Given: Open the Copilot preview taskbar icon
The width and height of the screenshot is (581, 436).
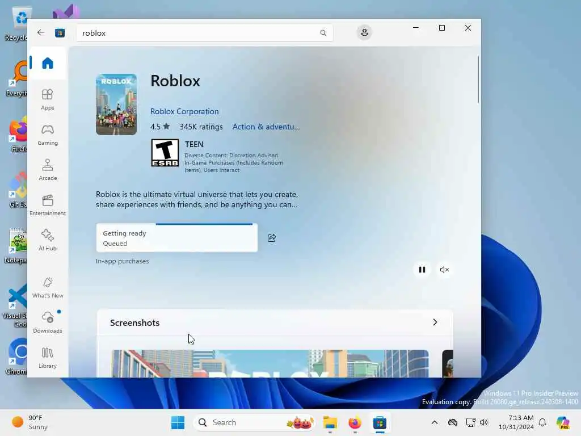Looking at the screenshot, I should [563, 422].
